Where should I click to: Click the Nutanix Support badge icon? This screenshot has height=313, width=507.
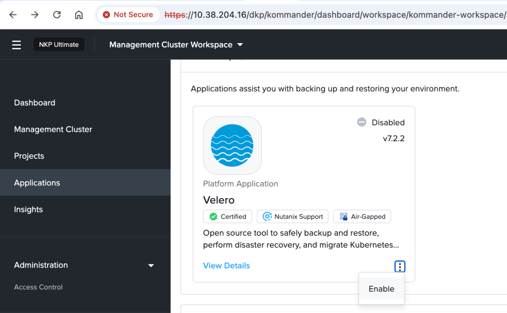[267, 216]
